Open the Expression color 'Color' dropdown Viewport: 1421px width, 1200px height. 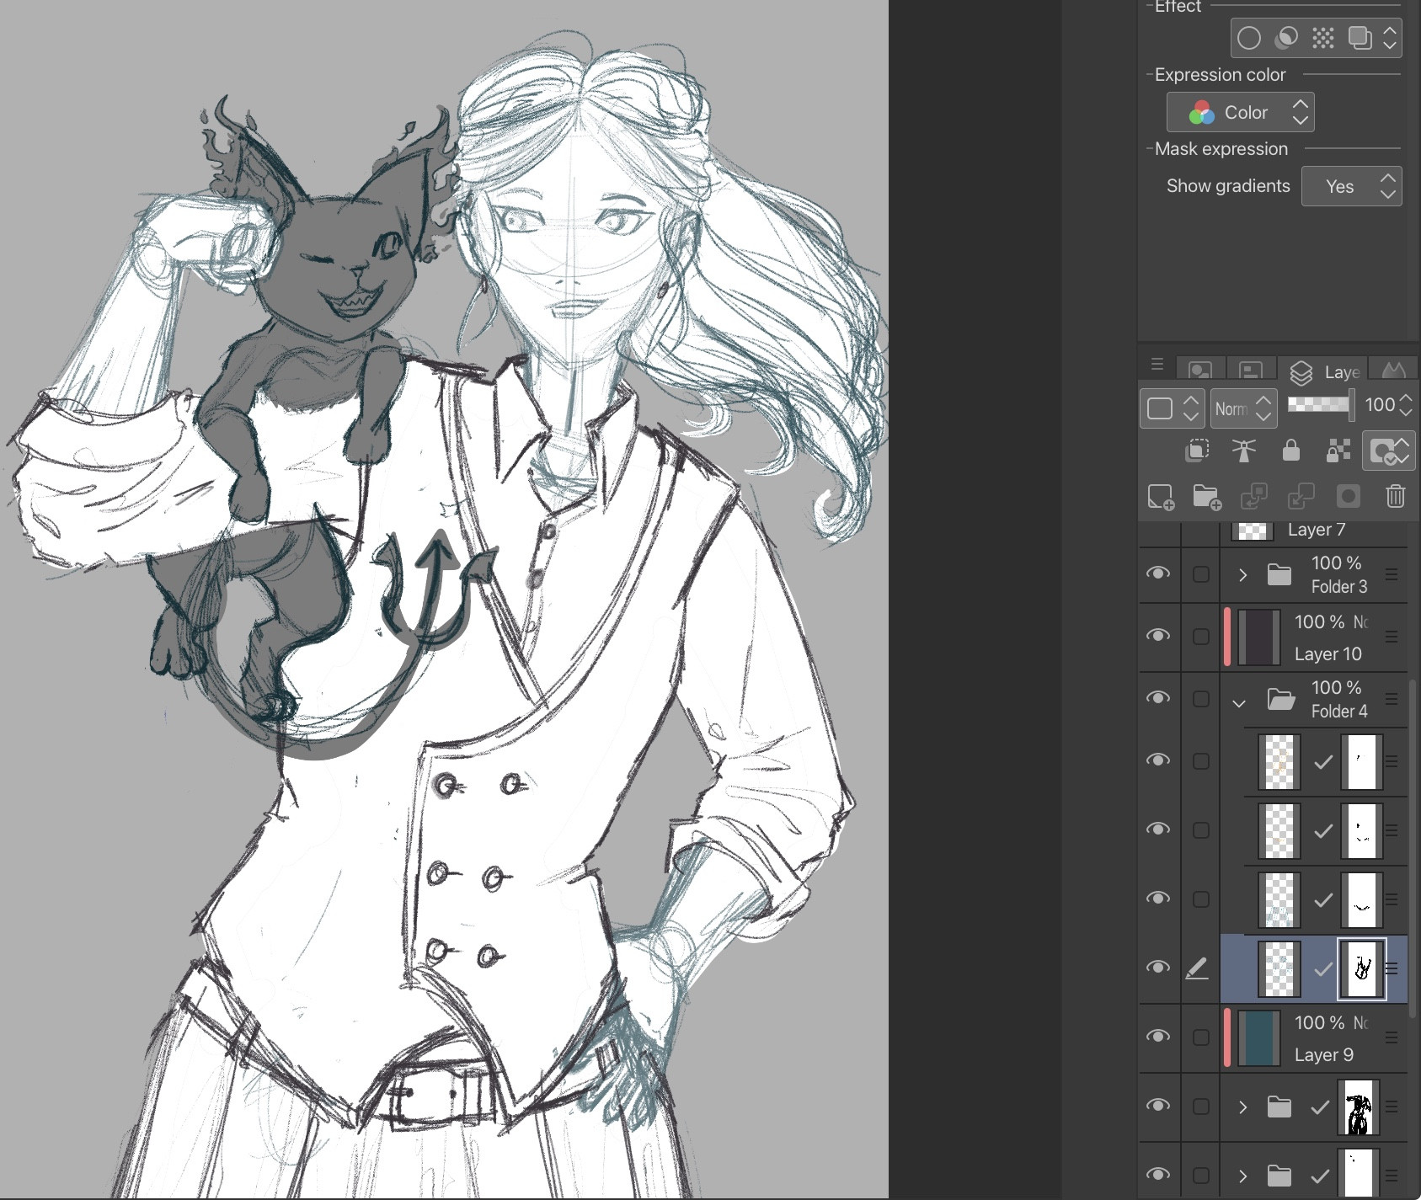click(x=1240, y=112)
